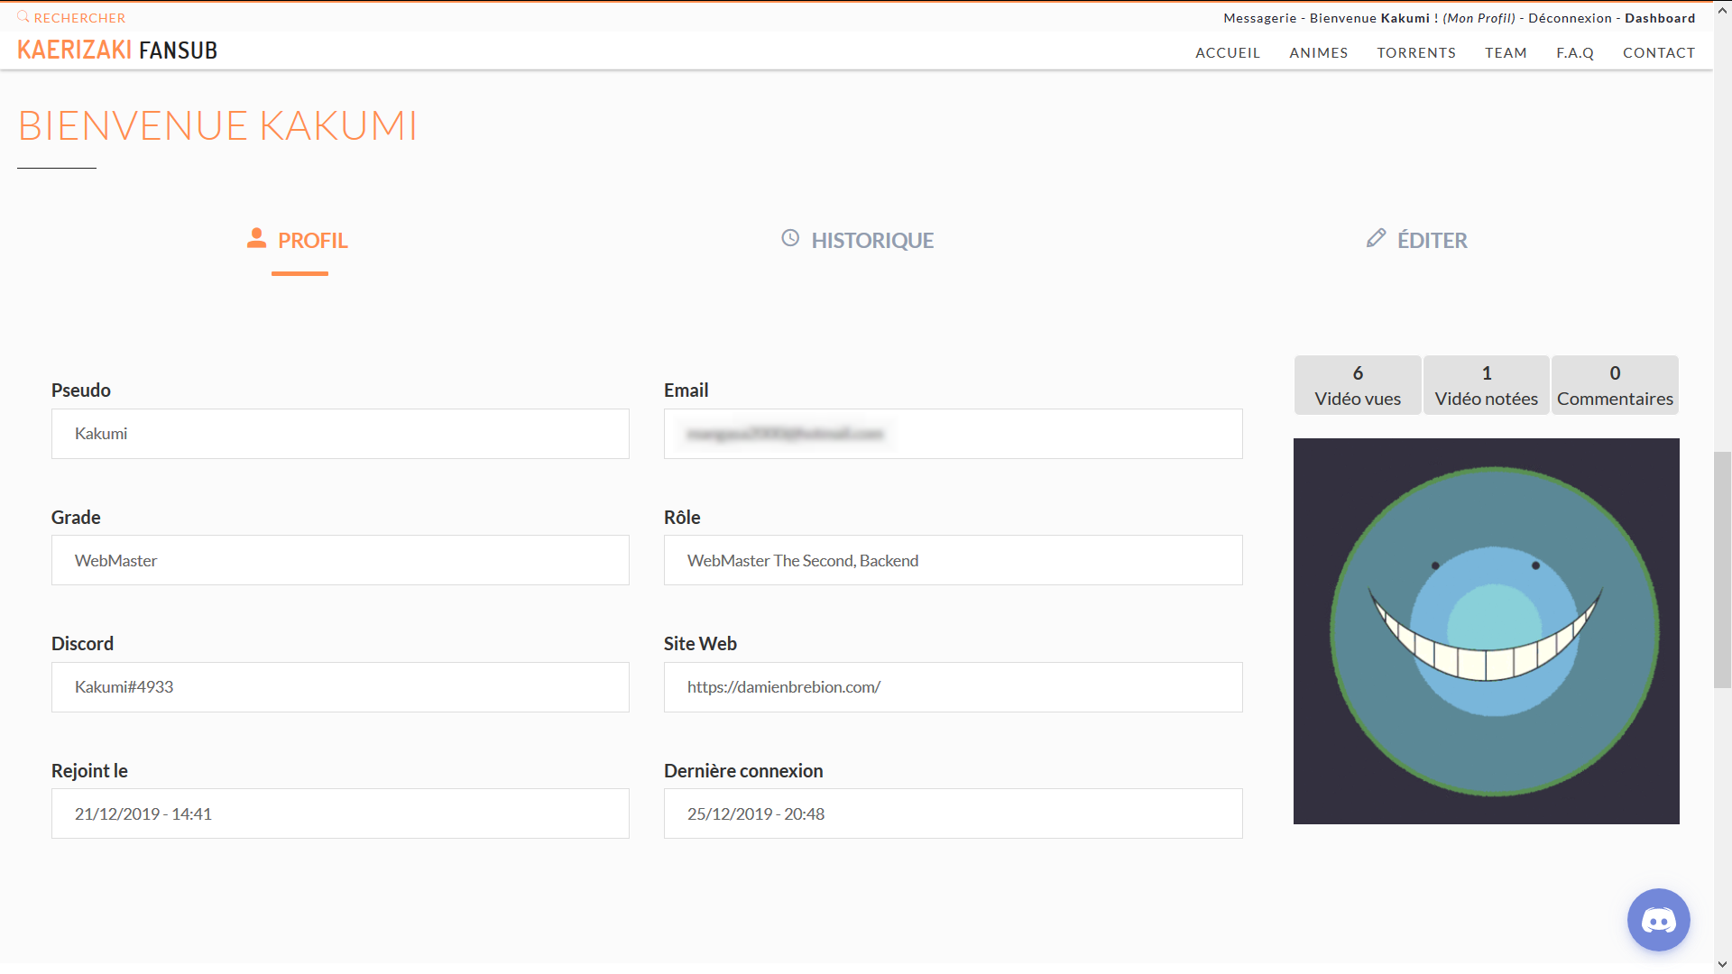Click the page vertical scrollbar thumb
Image resolution: width=1732 pixels, height=974 pixels.
pyautogui.click(x=1722, y=569)
